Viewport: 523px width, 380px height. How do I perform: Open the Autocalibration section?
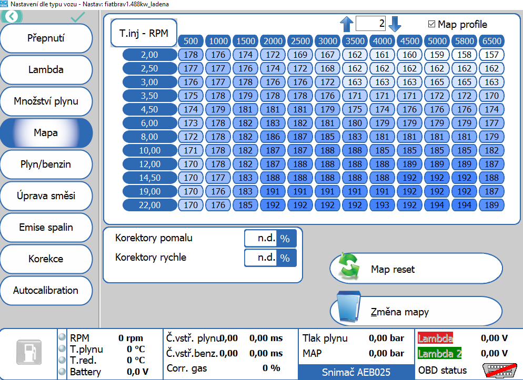tap(46, 290)
